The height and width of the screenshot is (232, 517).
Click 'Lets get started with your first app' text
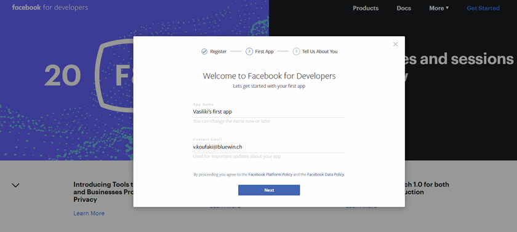coord(269,87)
